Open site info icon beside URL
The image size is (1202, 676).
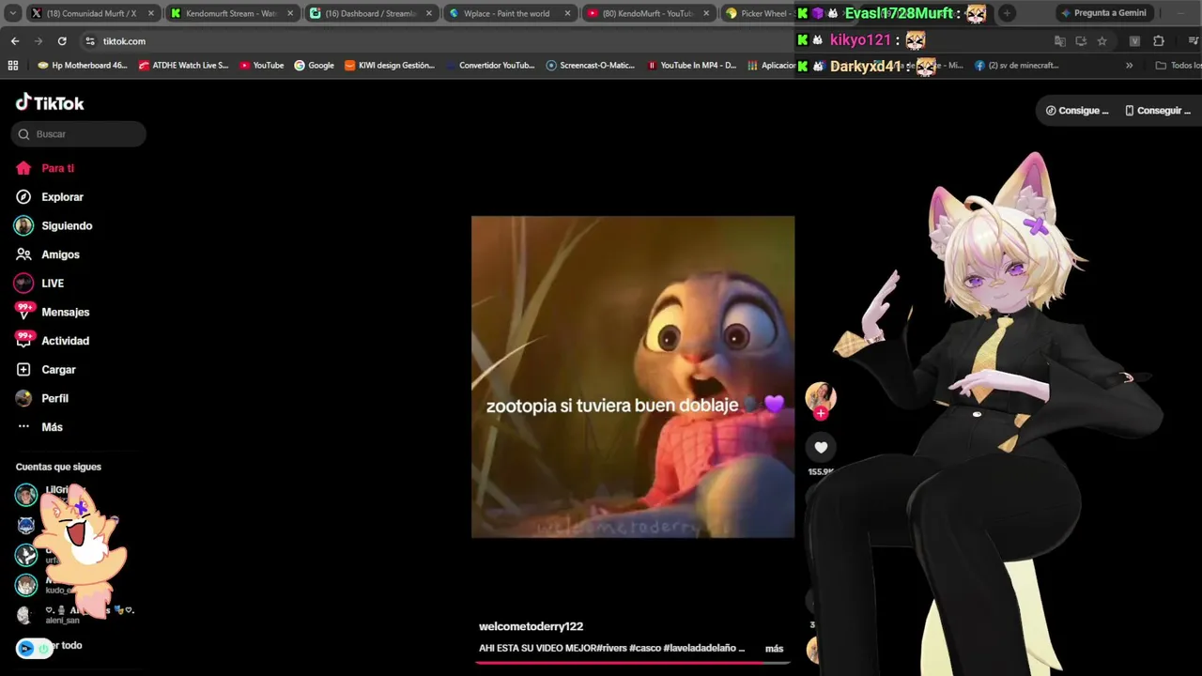pos(90,41)
